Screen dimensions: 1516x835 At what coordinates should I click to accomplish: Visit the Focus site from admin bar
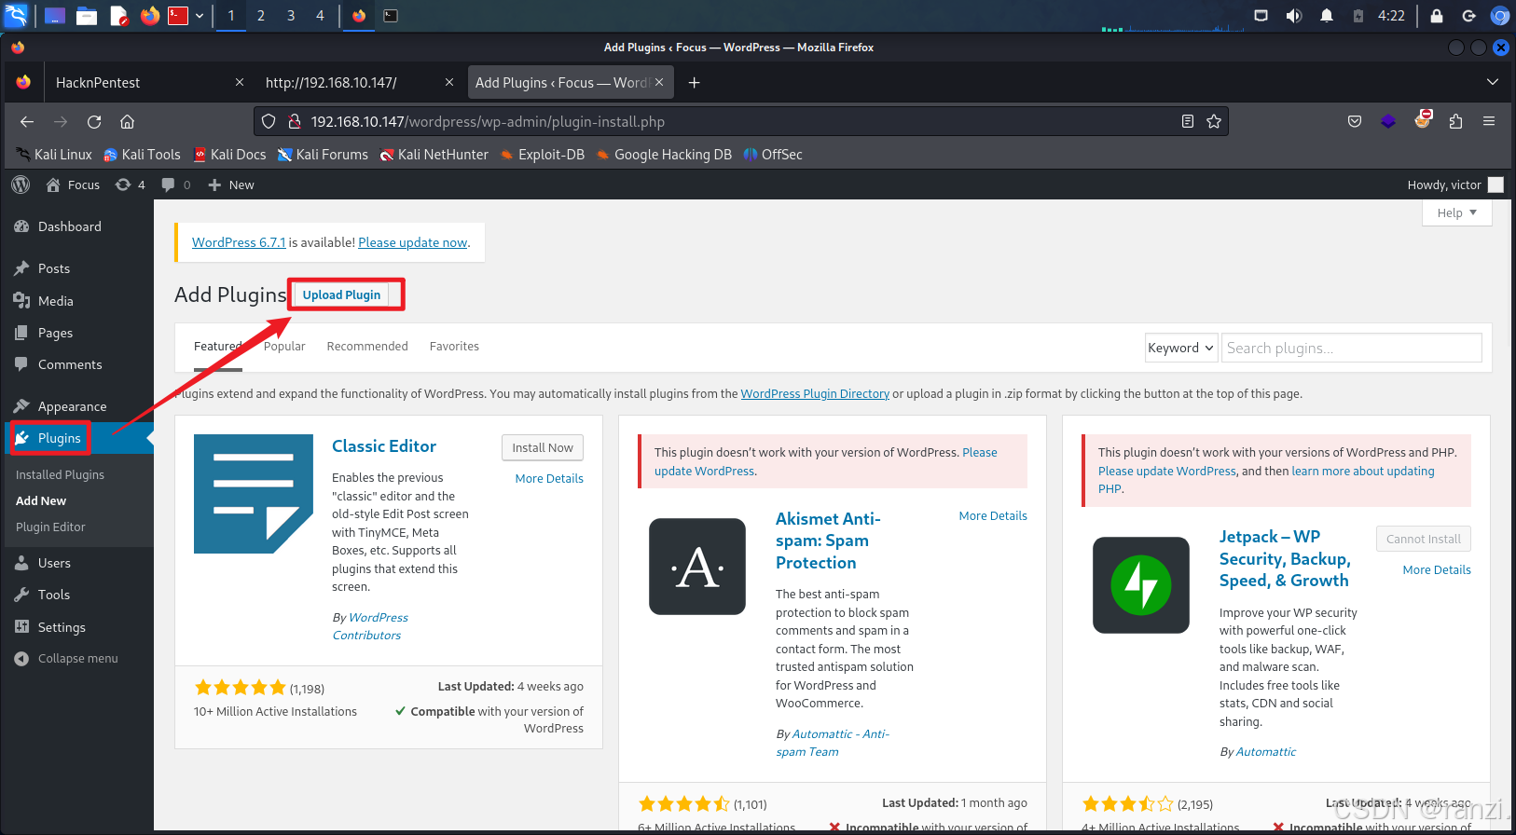pyautogui.click(x=73, y=185)
